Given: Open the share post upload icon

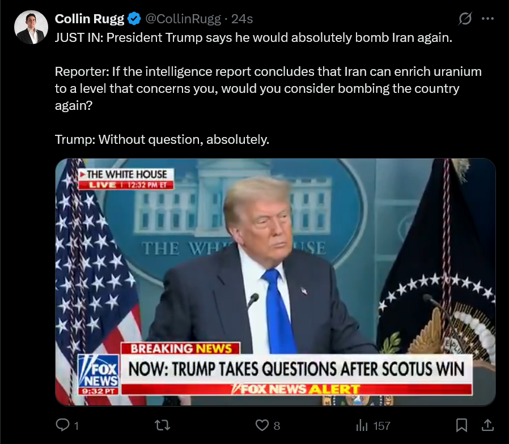Looking at the screenshot, I should [487, 425].
